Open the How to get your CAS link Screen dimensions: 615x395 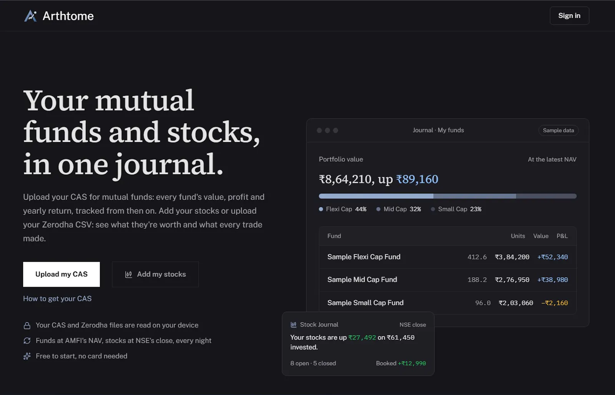57,298
